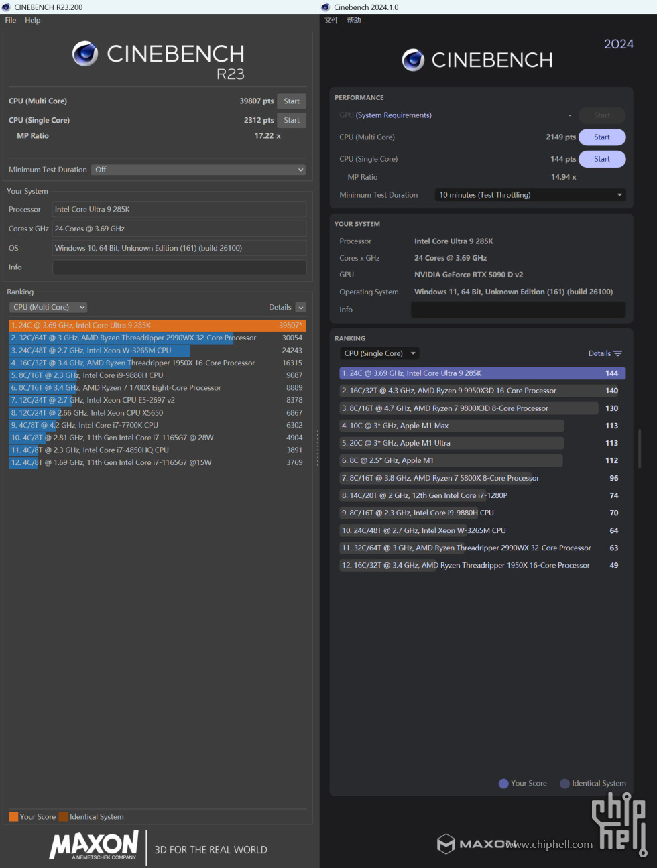The image size is (657, 868).
Task: Open the 10 minutes (Test Throttling) dropdown
Action: 530,195
